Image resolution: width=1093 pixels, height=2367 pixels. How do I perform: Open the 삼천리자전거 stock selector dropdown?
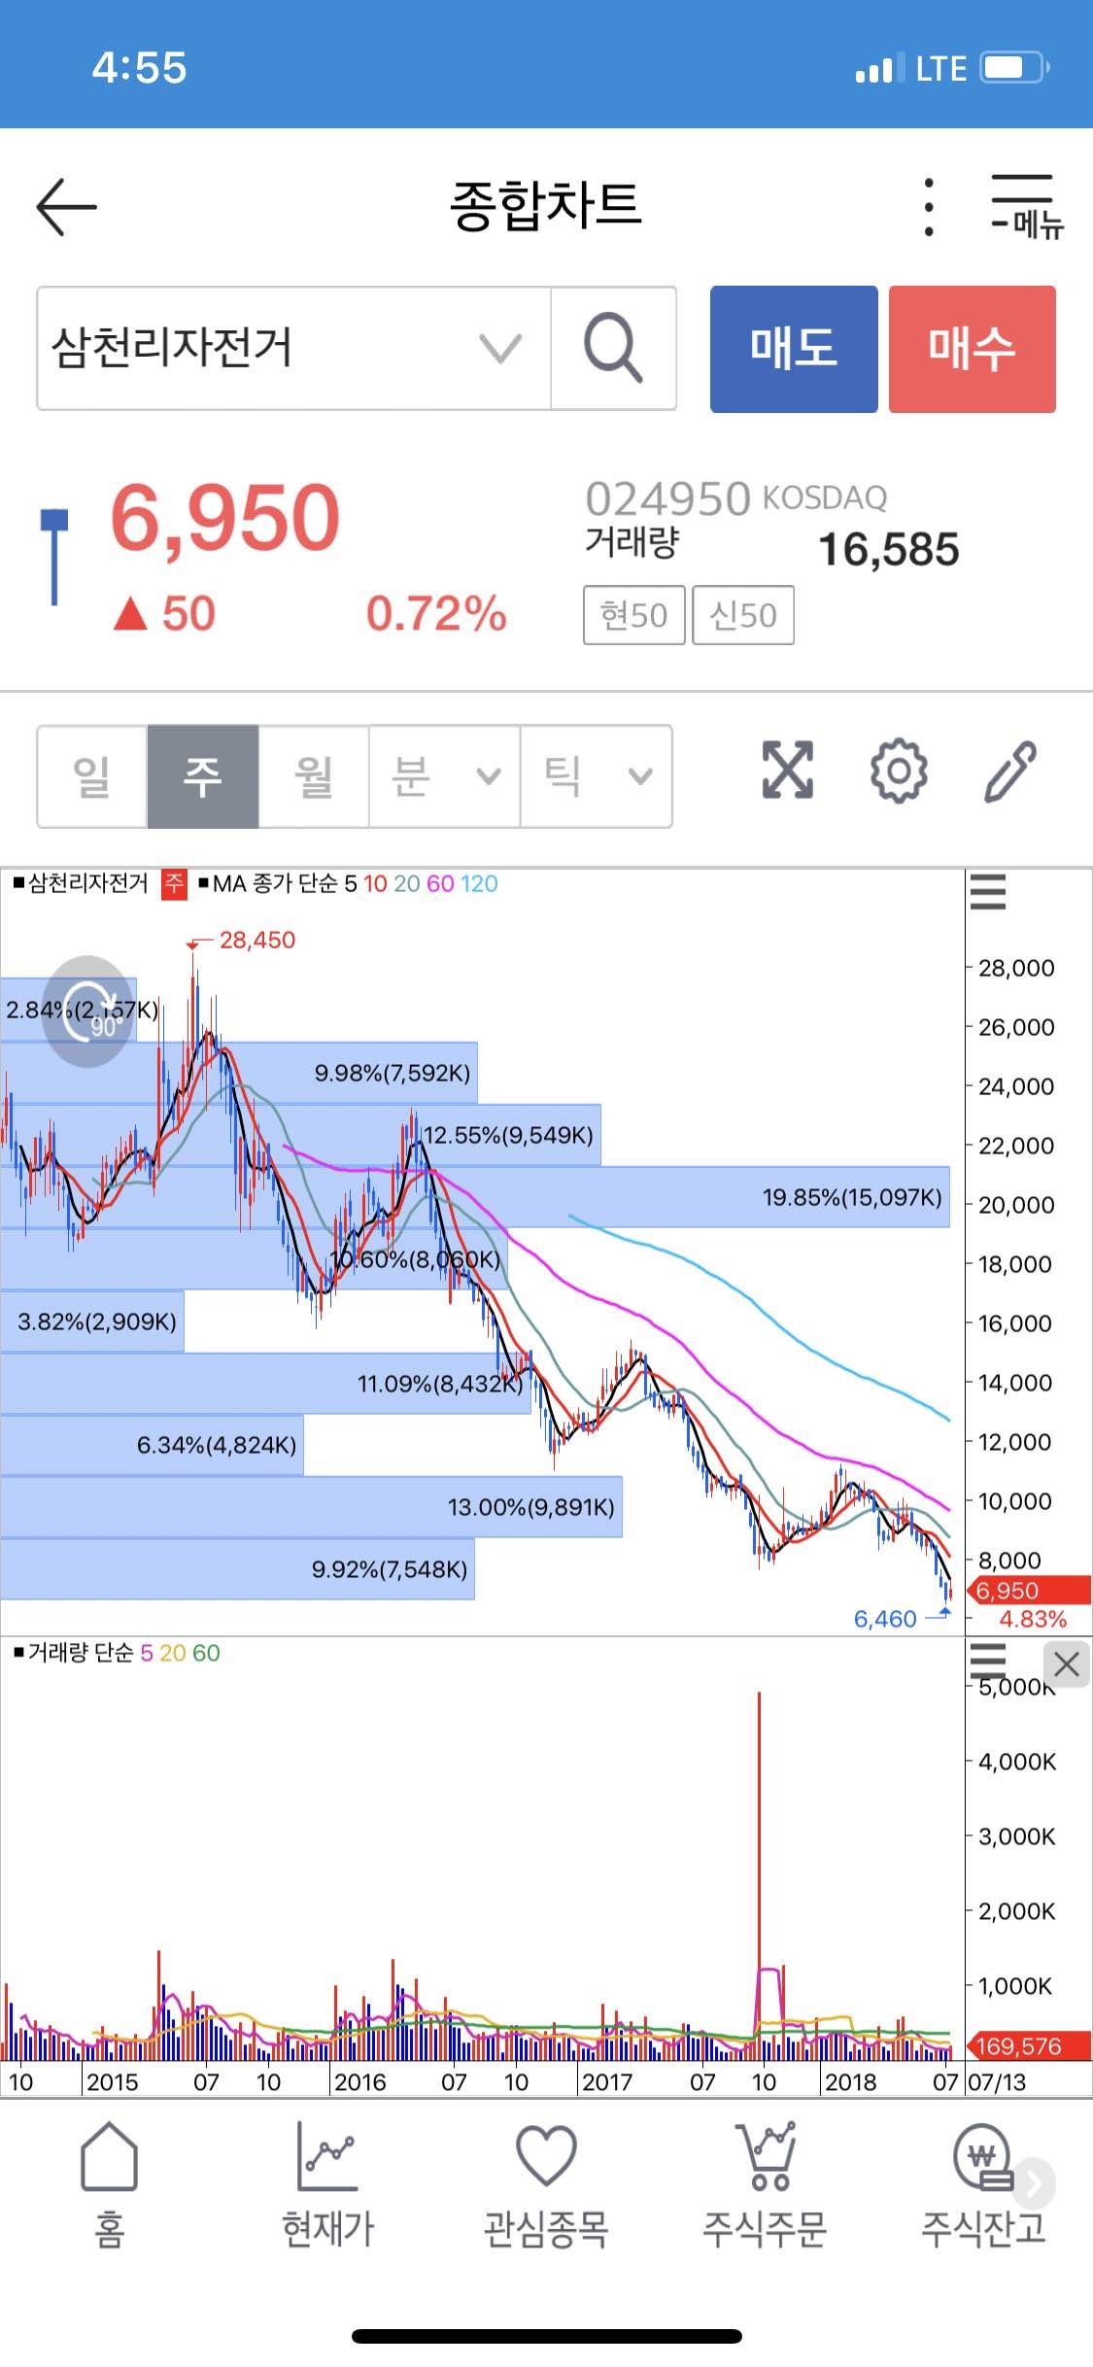pos(291,348)
